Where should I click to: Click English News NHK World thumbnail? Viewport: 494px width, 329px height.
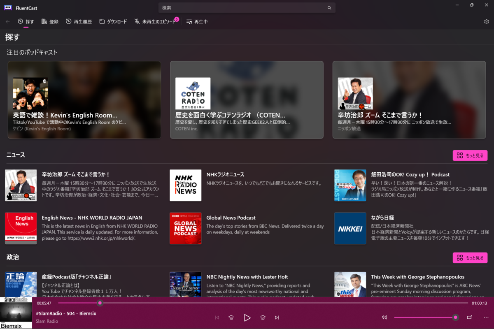point(21,228)
